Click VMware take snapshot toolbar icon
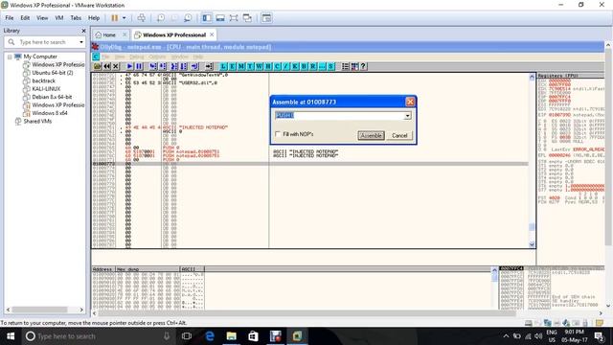This screenshot has width=613, height=345. tap(161, 18)
